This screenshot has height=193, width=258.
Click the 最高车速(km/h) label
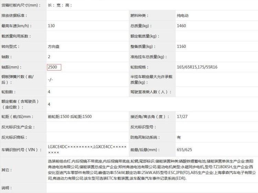tap(17, 26)
